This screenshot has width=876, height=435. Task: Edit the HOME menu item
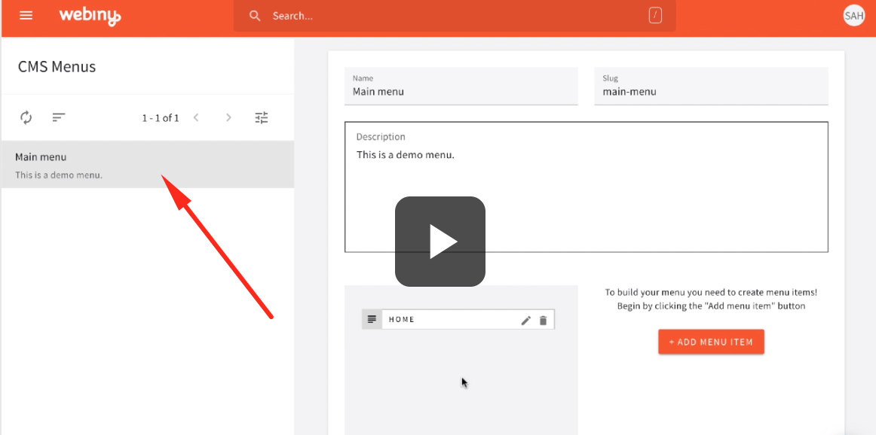tap(525, 320)
